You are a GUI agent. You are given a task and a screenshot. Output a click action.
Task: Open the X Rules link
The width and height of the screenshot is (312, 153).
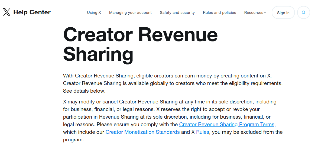203,132
